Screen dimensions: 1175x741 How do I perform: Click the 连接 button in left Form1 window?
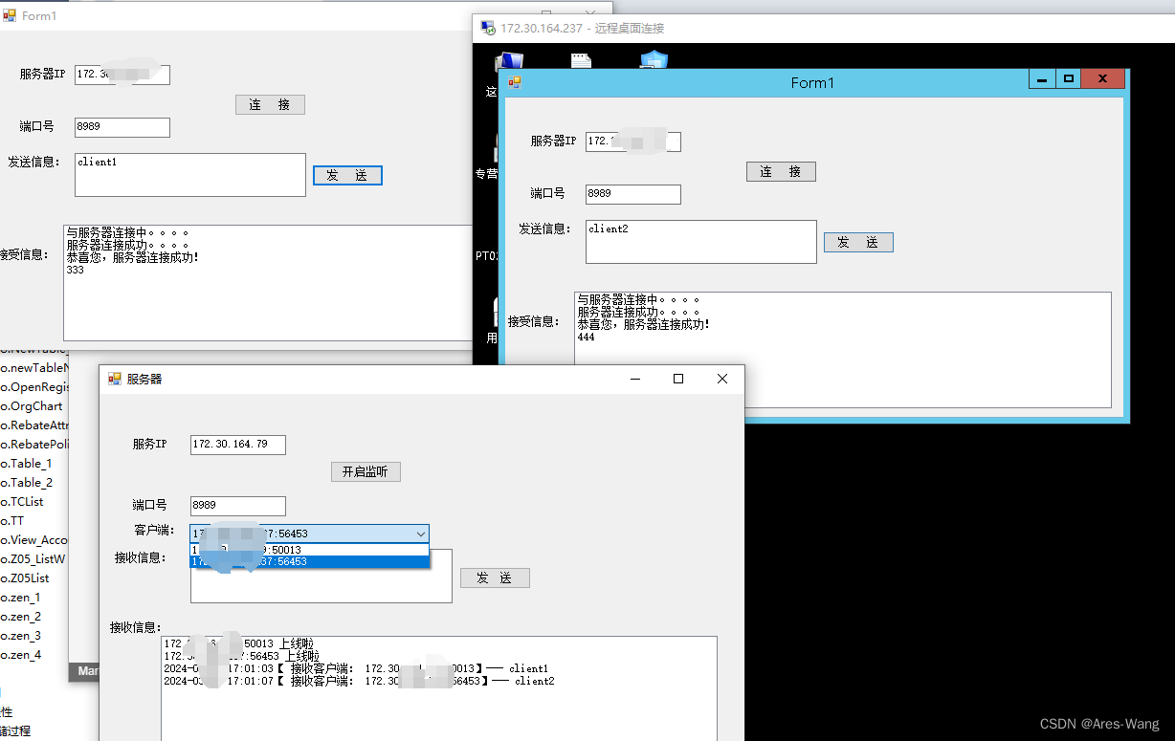270,105
